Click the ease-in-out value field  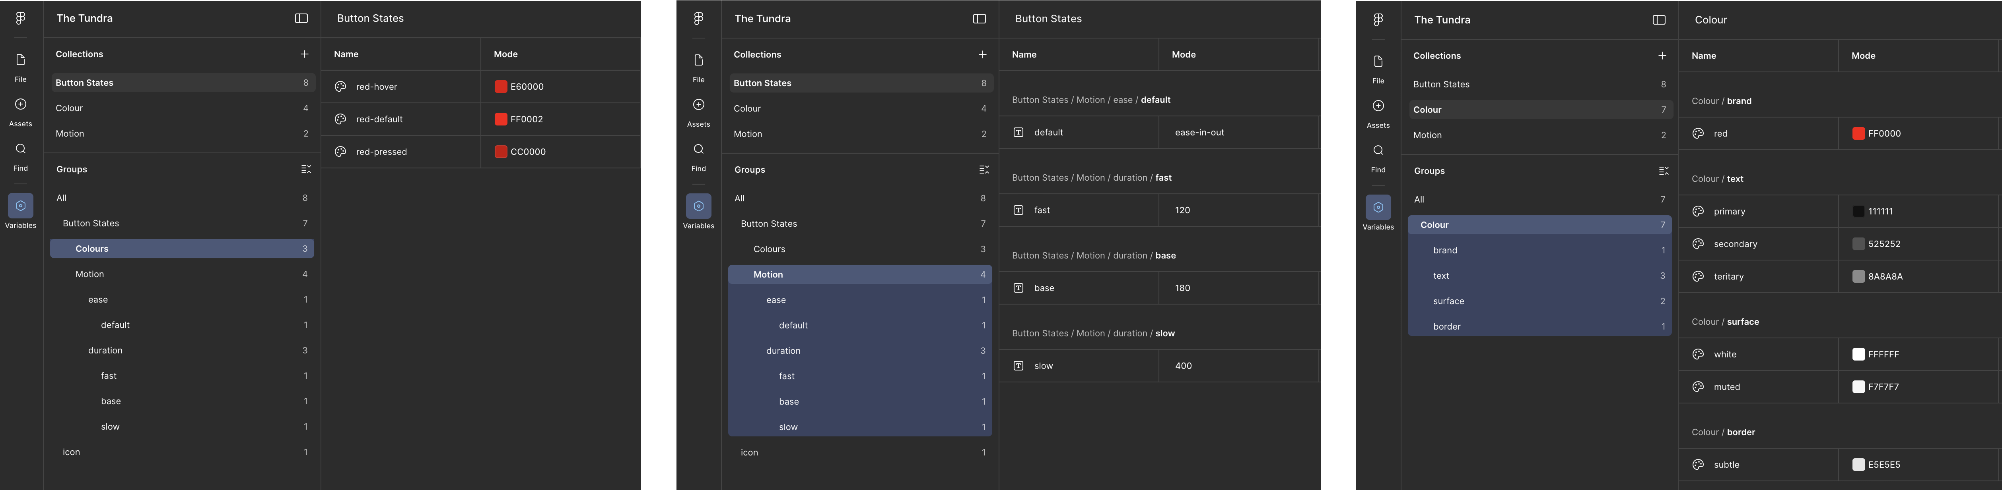[x=1199, y=133]
